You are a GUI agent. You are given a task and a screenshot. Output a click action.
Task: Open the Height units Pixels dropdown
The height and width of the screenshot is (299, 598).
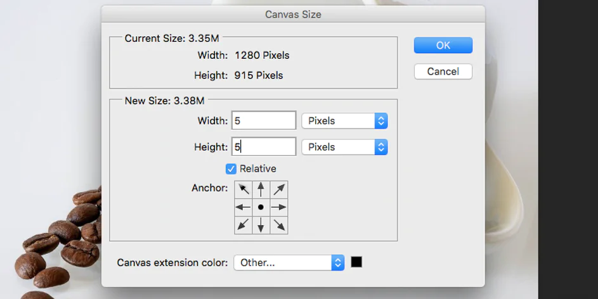344,147
